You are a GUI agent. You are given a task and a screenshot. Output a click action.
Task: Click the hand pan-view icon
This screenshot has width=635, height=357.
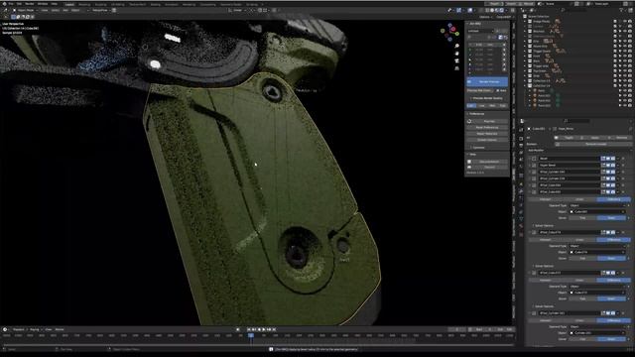point(456,54)
